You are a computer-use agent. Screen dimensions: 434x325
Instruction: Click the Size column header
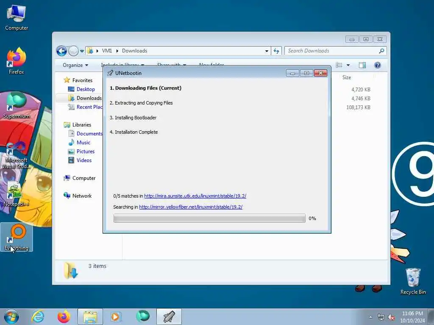pos(347,77)
